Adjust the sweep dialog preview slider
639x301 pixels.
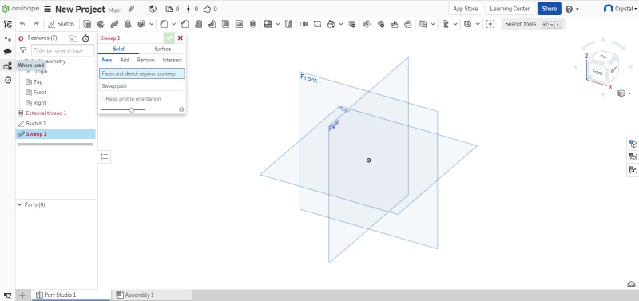tap(132, 109)
